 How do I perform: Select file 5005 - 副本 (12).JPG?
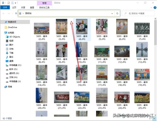pos(122,54)
